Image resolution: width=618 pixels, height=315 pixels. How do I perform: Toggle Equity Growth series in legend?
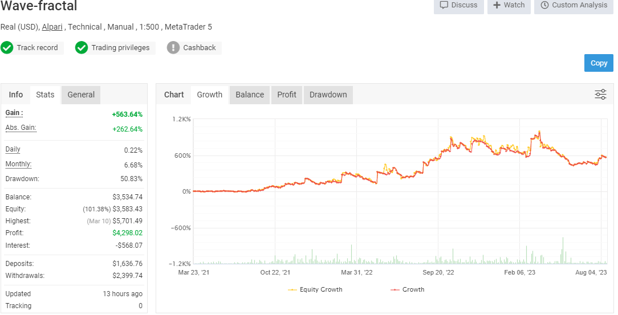(x=315, y=289)
